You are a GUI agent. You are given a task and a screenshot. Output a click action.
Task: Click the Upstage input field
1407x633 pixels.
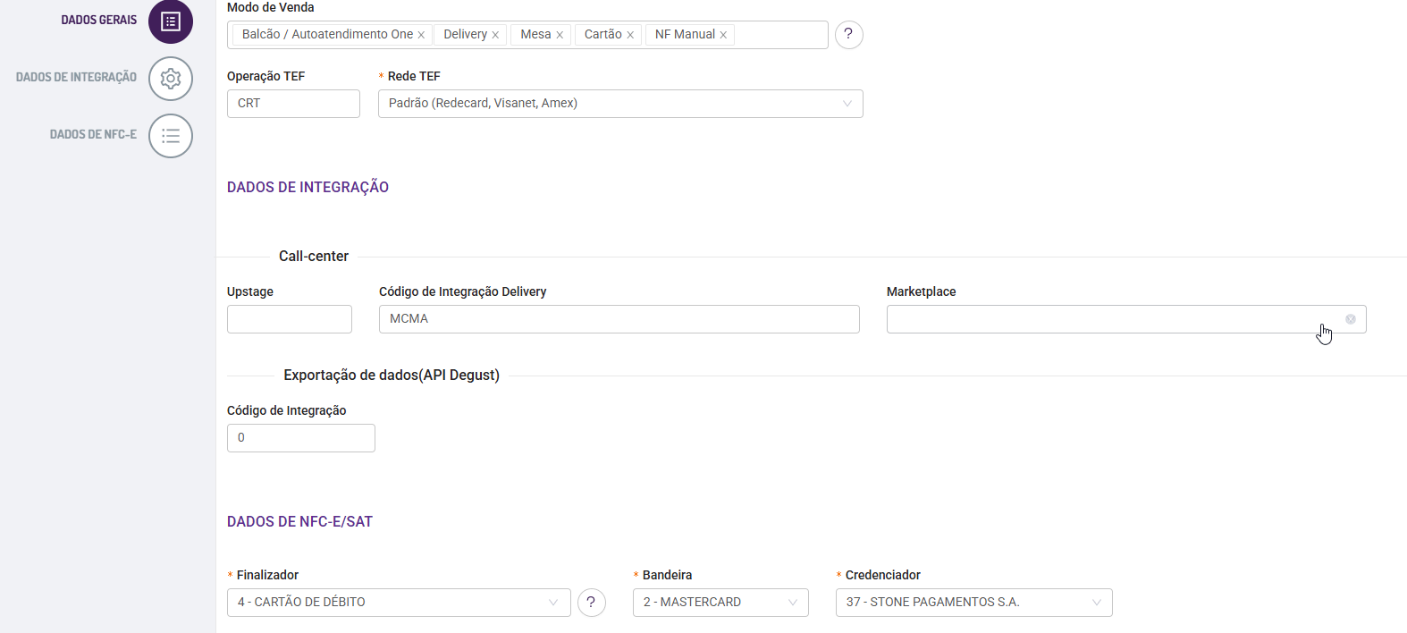point(289,319)
